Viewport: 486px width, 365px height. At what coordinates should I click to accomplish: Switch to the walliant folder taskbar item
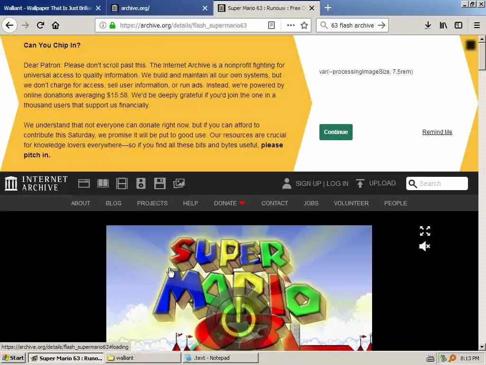tap(143, 358)
